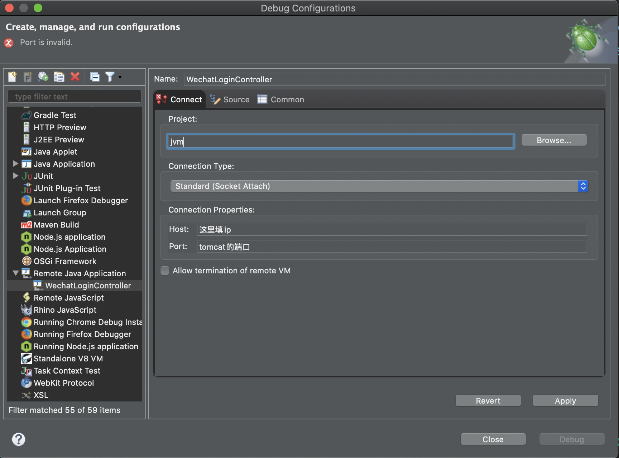Click the WebKit Protocol icon
The width and height of the screenshot is (619, 458).
[x=27, y=383]
